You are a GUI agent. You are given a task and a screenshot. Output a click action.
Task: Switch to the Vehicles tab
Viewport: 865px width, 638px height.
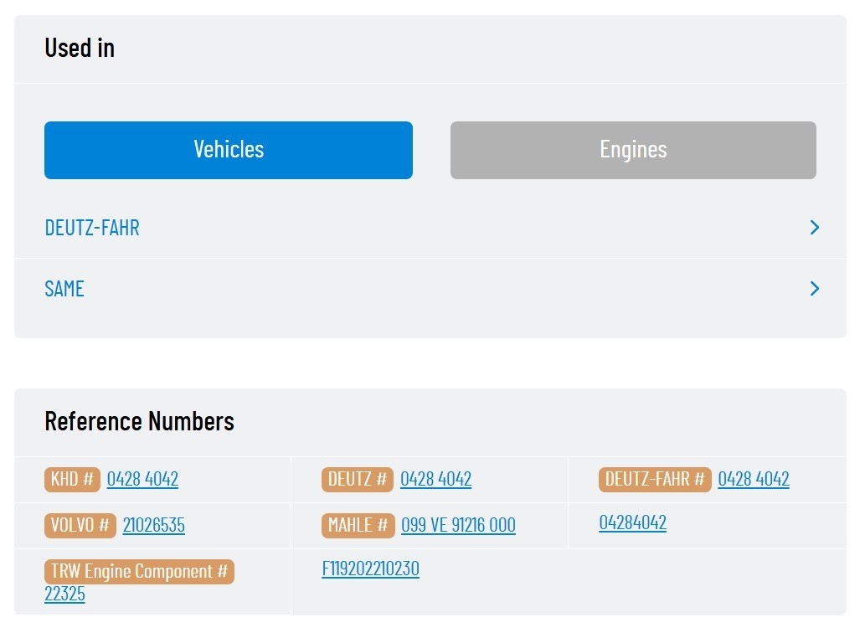229,150
